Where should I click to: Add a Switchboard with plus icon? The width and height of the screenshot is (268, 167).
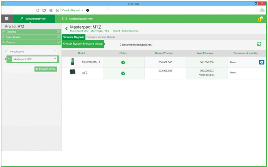[x=58, y=37]
